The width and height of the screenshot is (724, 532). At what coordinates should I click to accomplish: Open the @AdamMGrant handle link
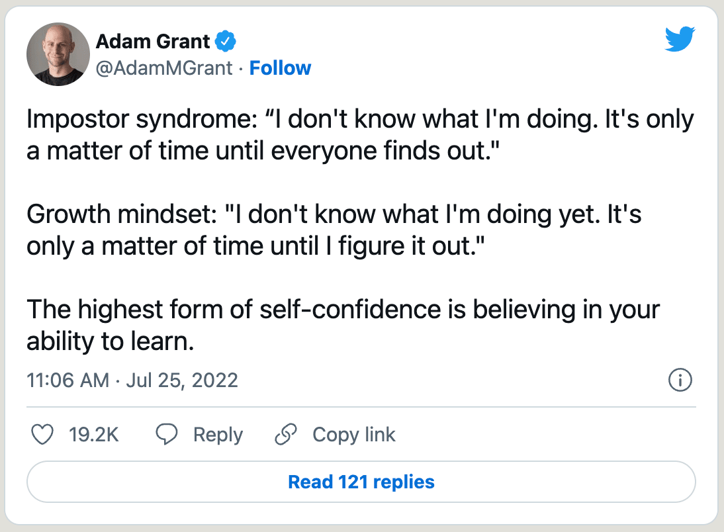point(164,68)
